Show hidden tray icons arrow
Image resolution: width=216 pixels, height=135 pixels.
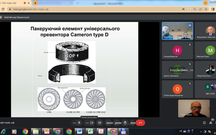tap(201, 132)
